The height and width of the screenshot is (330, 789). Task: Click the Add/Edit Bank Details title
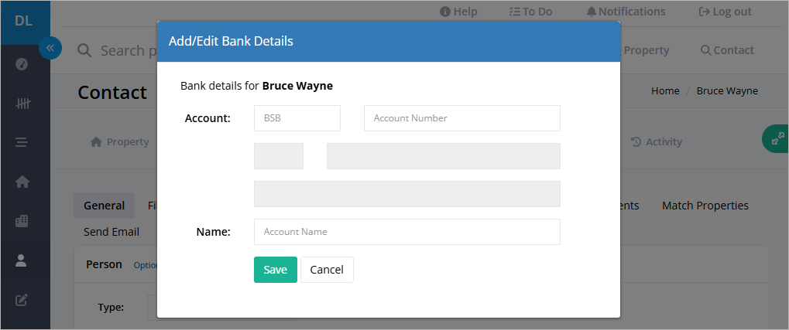(x=231, y=41)
